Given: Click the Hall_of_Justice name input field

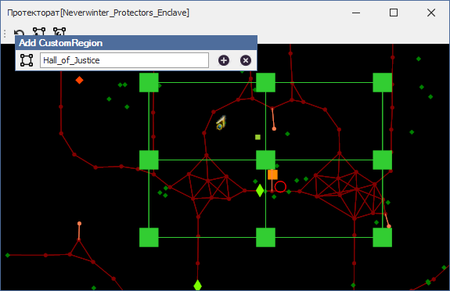Looking at the screenshot, I should coord(124,60).
